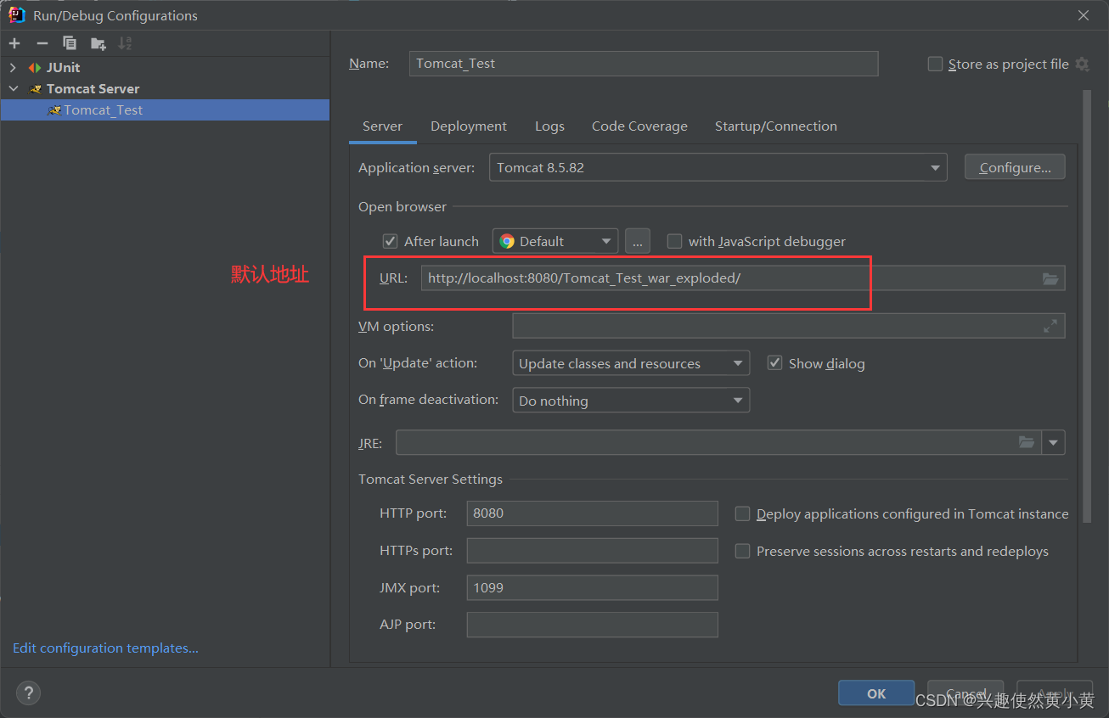Toggle Store as project file checkbox

click(x=935, y=64)
